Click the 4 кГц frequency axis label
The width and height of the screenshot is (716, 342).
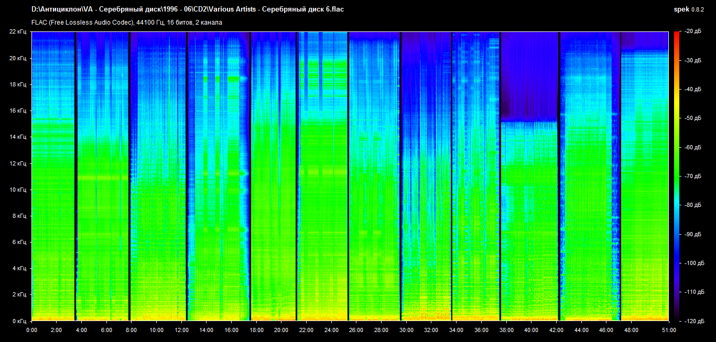pyautogui.click(x=20, y=268)
